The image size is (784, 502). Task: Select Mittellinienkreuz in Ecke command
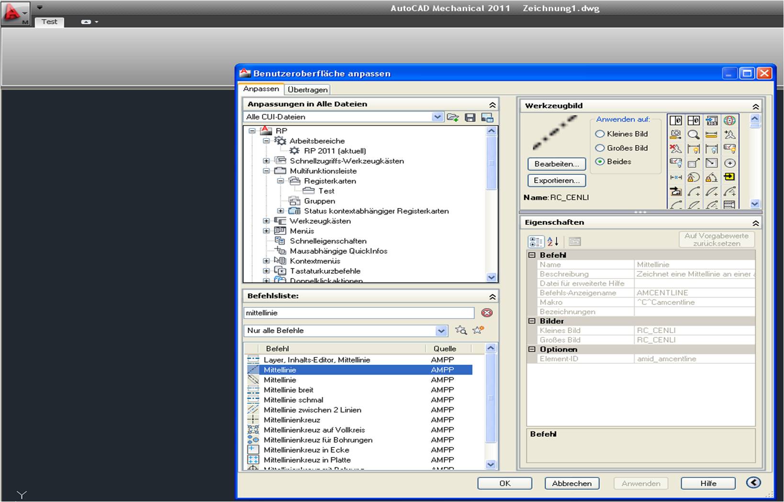(x=358, y=450)
